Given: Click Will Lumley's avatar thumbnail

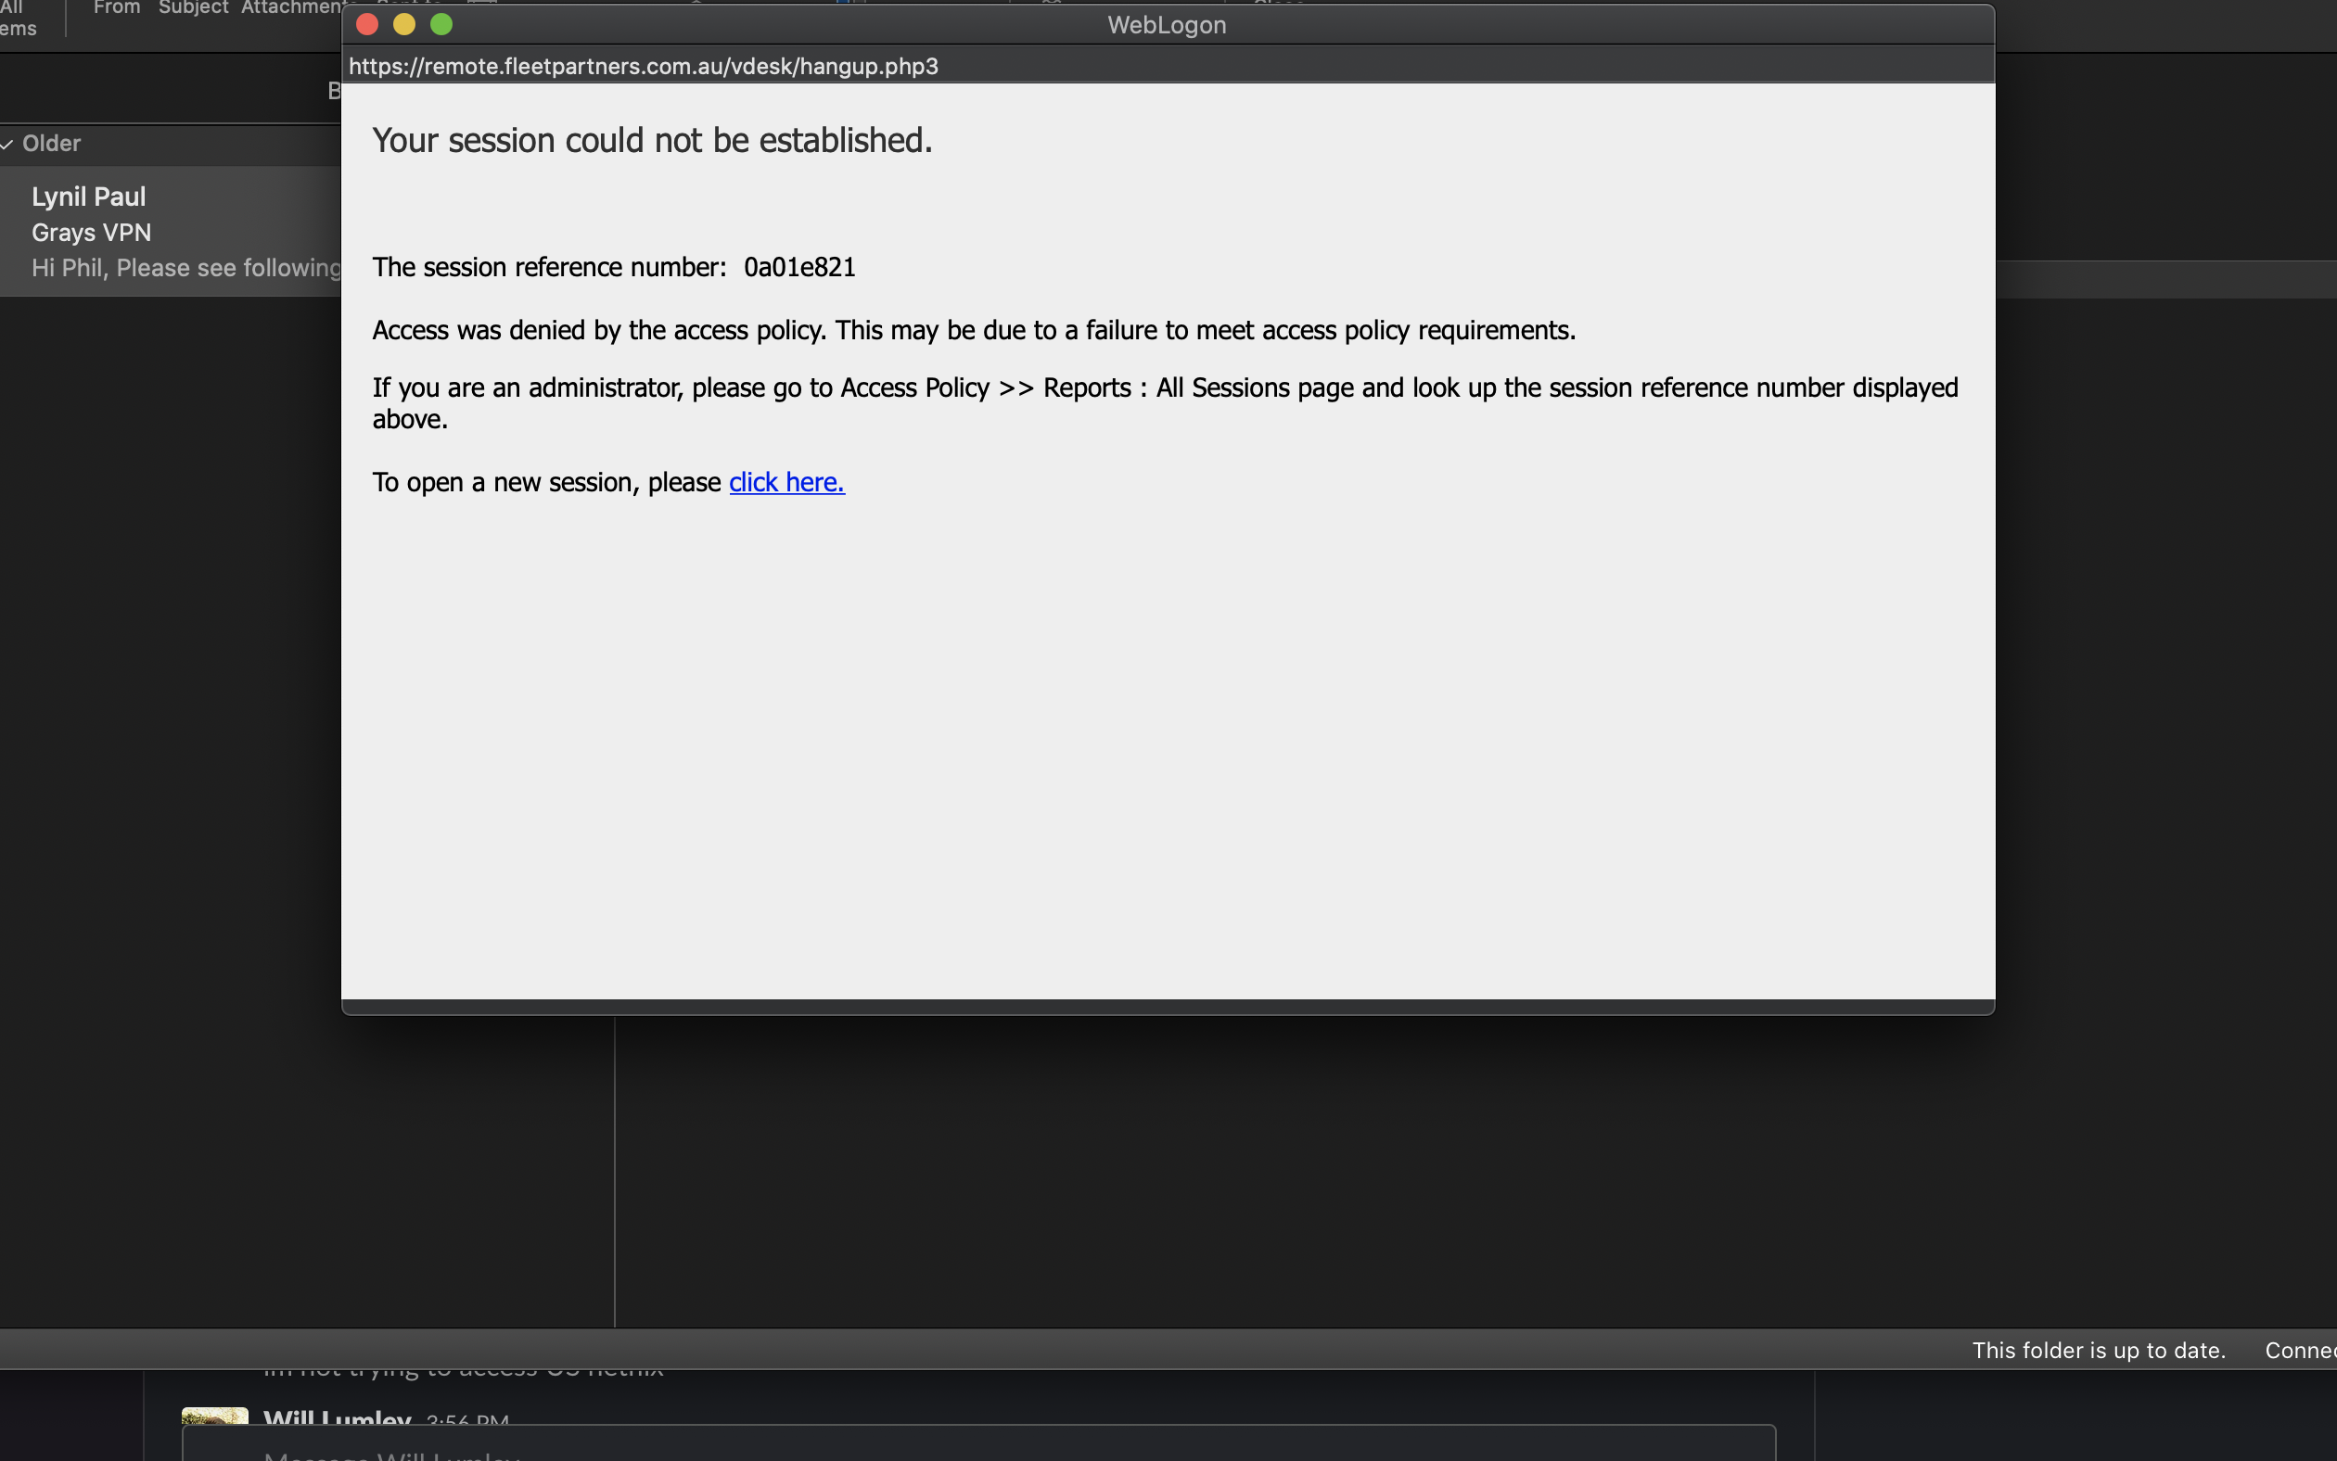Looking at the screenshot, I should [214, 1415].
